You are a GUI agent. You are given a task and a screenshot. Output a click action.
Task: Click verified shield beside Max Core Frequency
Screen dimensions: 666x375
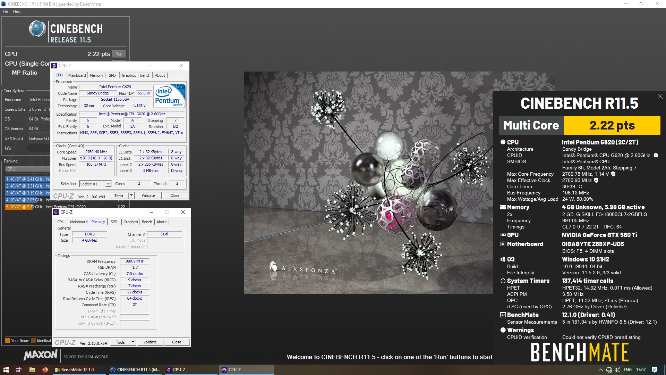tap(613, 174)
